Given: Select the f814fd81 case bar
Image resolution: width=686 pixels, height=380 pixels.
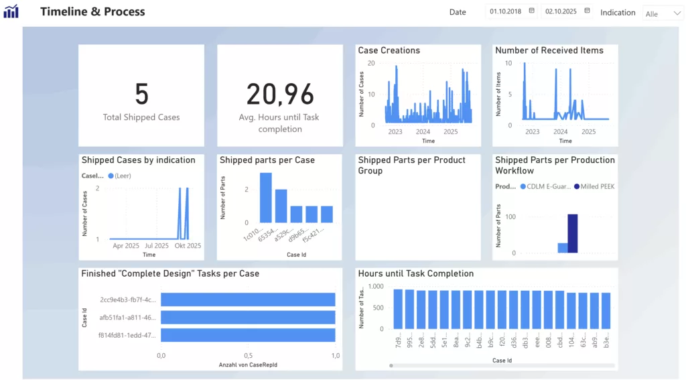Looking at the screenshot, I should pos(248,334).
